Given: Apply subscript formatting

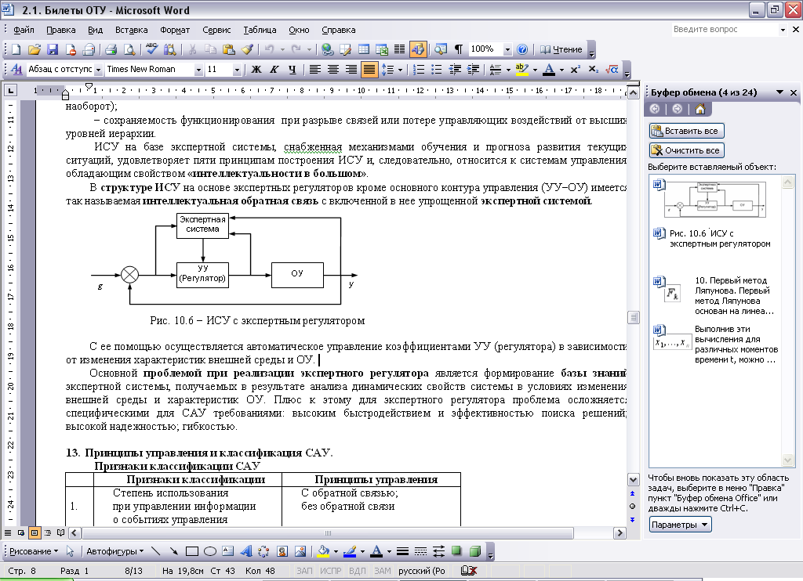Looking at the screenshot, I should point(593,69).
